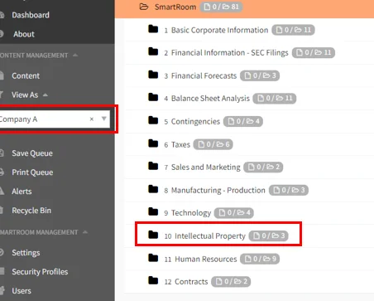Open Security Profiles
Screen dimensions: 374x301
pyautogui.click(x=40, y=272)
